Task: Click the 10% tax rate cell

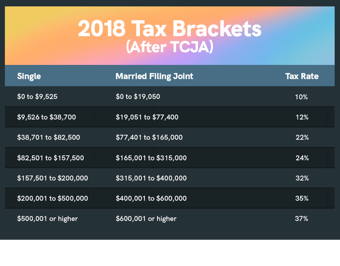Action: [x=301, y=96]
